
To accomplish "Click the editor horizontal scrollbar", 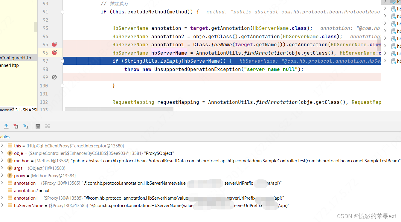I will 119,109.
